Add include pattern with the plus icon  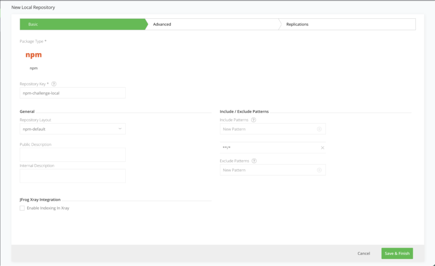[319, 129]
